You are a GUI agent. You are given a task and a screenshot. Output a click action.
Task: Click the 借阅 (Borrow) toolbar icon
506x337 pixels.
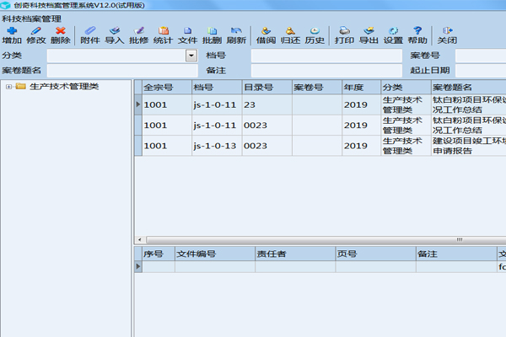pyautogui.click(x=266, y=35)
